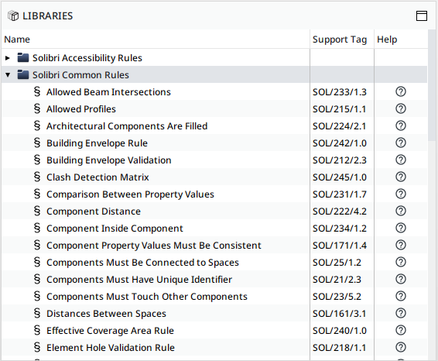Click support tag SOL/171/1.4
438x361 pixels.
coord(340,246)
